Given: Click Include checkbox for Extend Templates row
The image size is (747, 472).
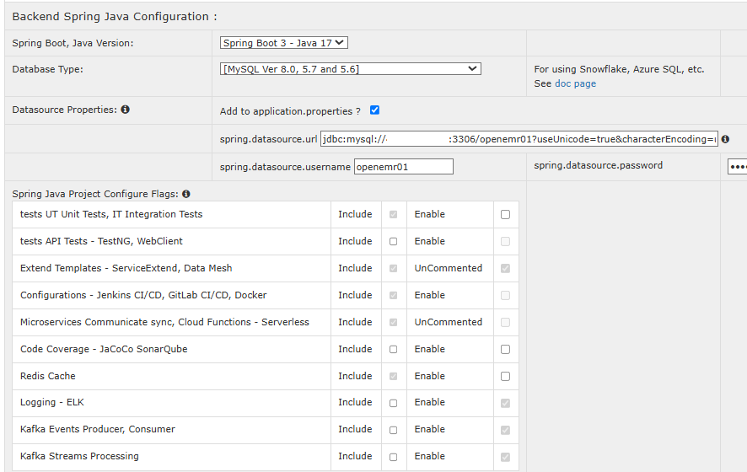Looking at the screenshot, I should point(393,269).
